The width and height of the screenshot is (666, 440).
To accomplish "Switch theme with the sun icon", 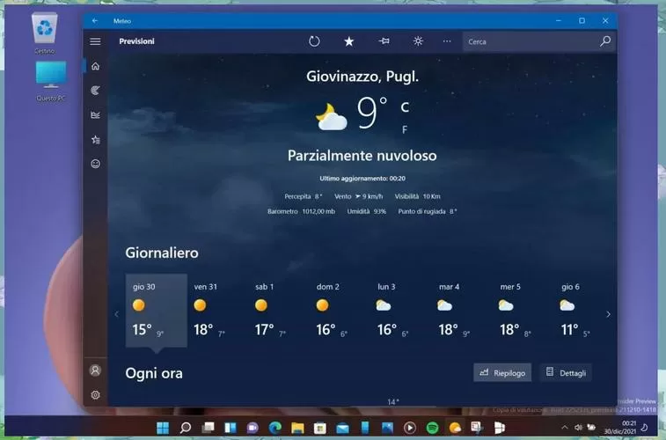I will (418, 40).
